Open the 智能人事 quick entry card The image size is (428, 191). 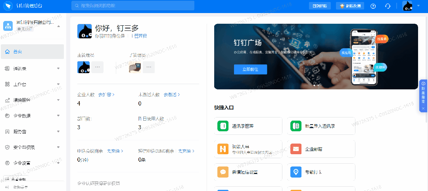(x=248, y=149)
